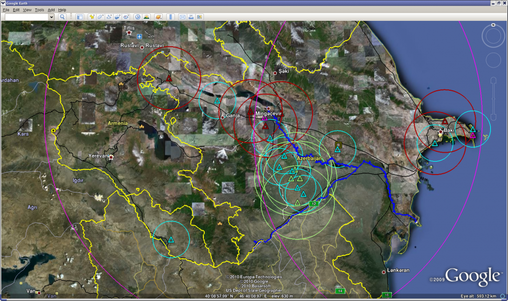Click the Record a Tour icon
Screen dimensions: 508x301
(x=126, y=17)
